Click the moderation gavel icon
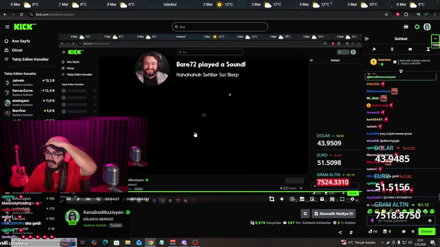440x247 pixels. [374, 49]
